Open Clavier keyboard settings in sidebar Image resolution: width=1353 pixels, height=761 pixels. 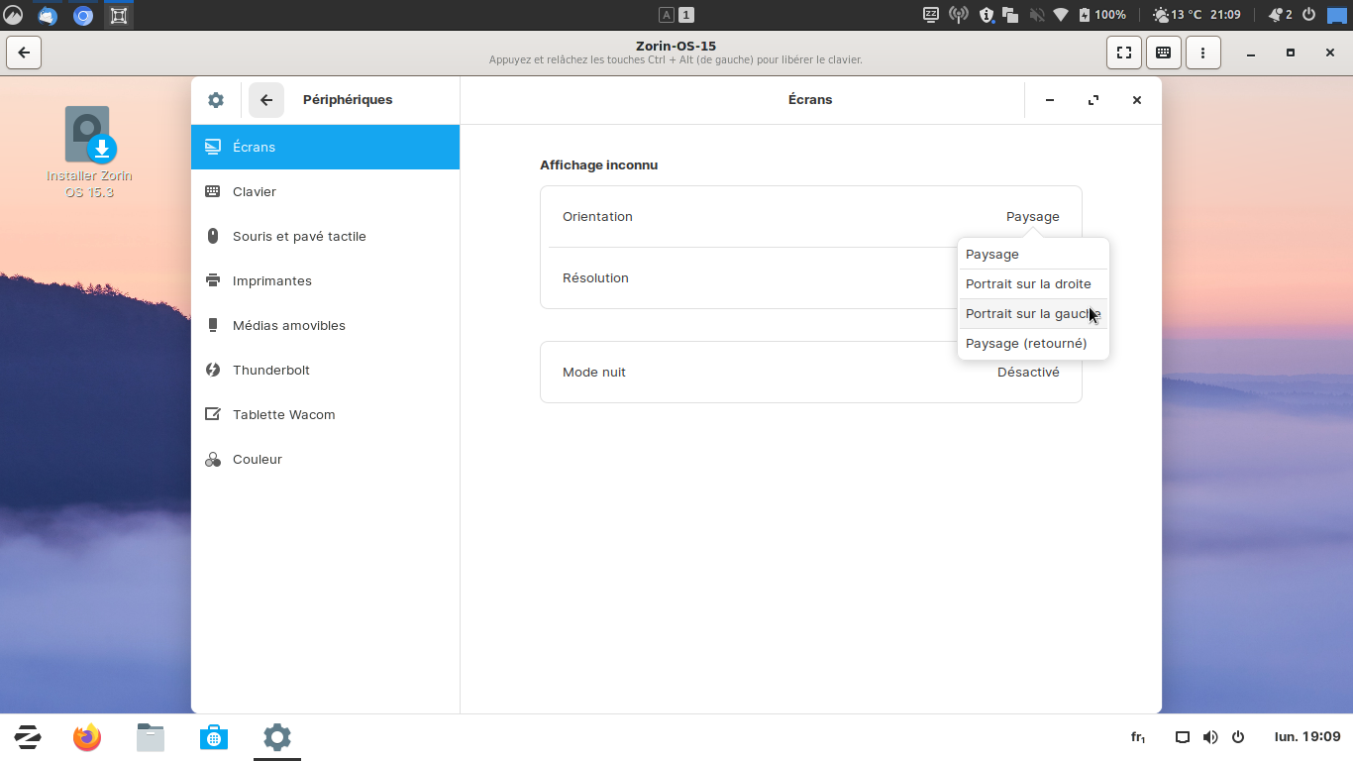[255, 191]
